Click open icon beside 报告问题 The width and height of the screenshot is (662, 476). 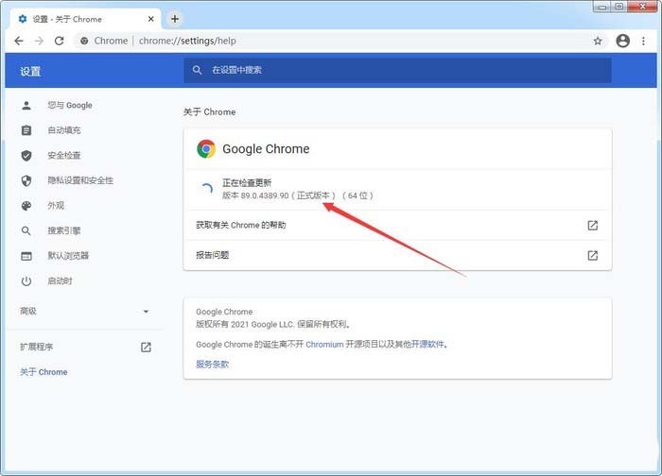coord(592,255)
